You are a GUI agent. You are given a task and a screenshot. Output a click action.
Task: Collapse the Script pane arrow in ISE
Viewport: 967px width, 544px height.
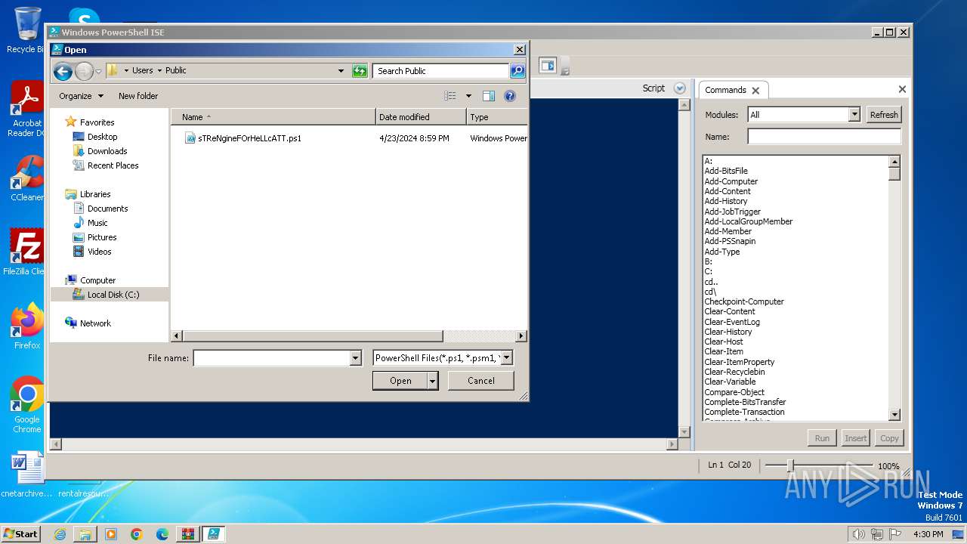679,88
